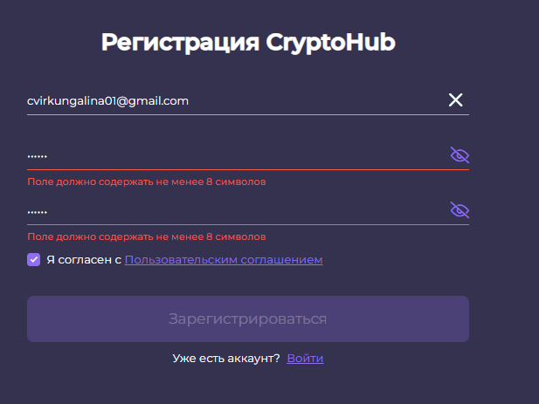Uncheck the user agreement checkbox
Image resolution: width=539 pixels, height=404 pixels.
(x=34, y=259)
